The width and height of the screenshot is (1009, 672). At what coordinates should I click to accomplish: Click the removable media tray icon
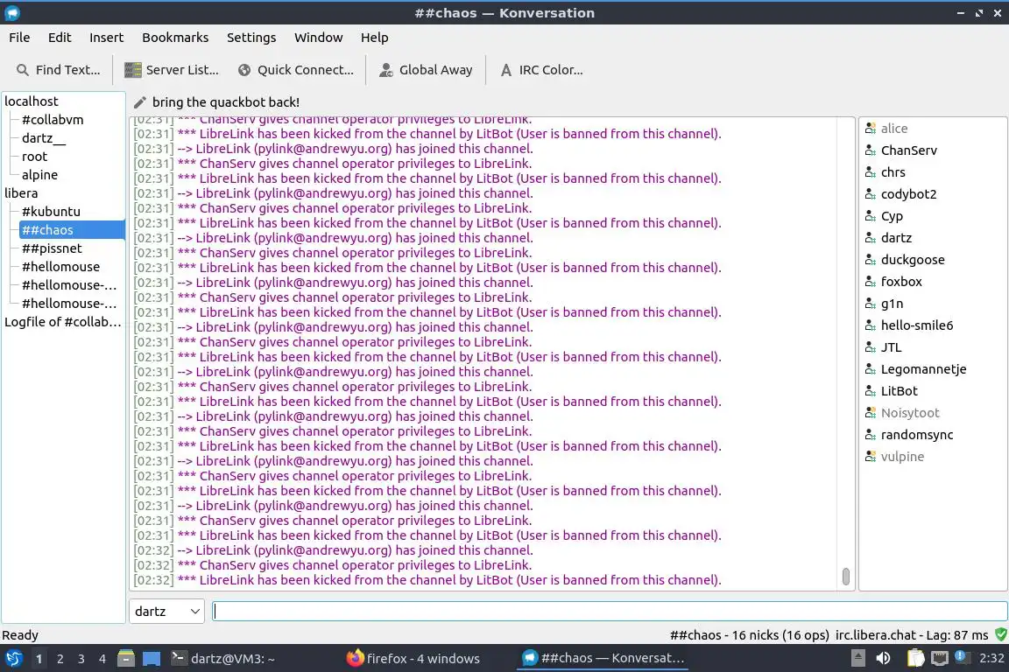coord(857,658)
